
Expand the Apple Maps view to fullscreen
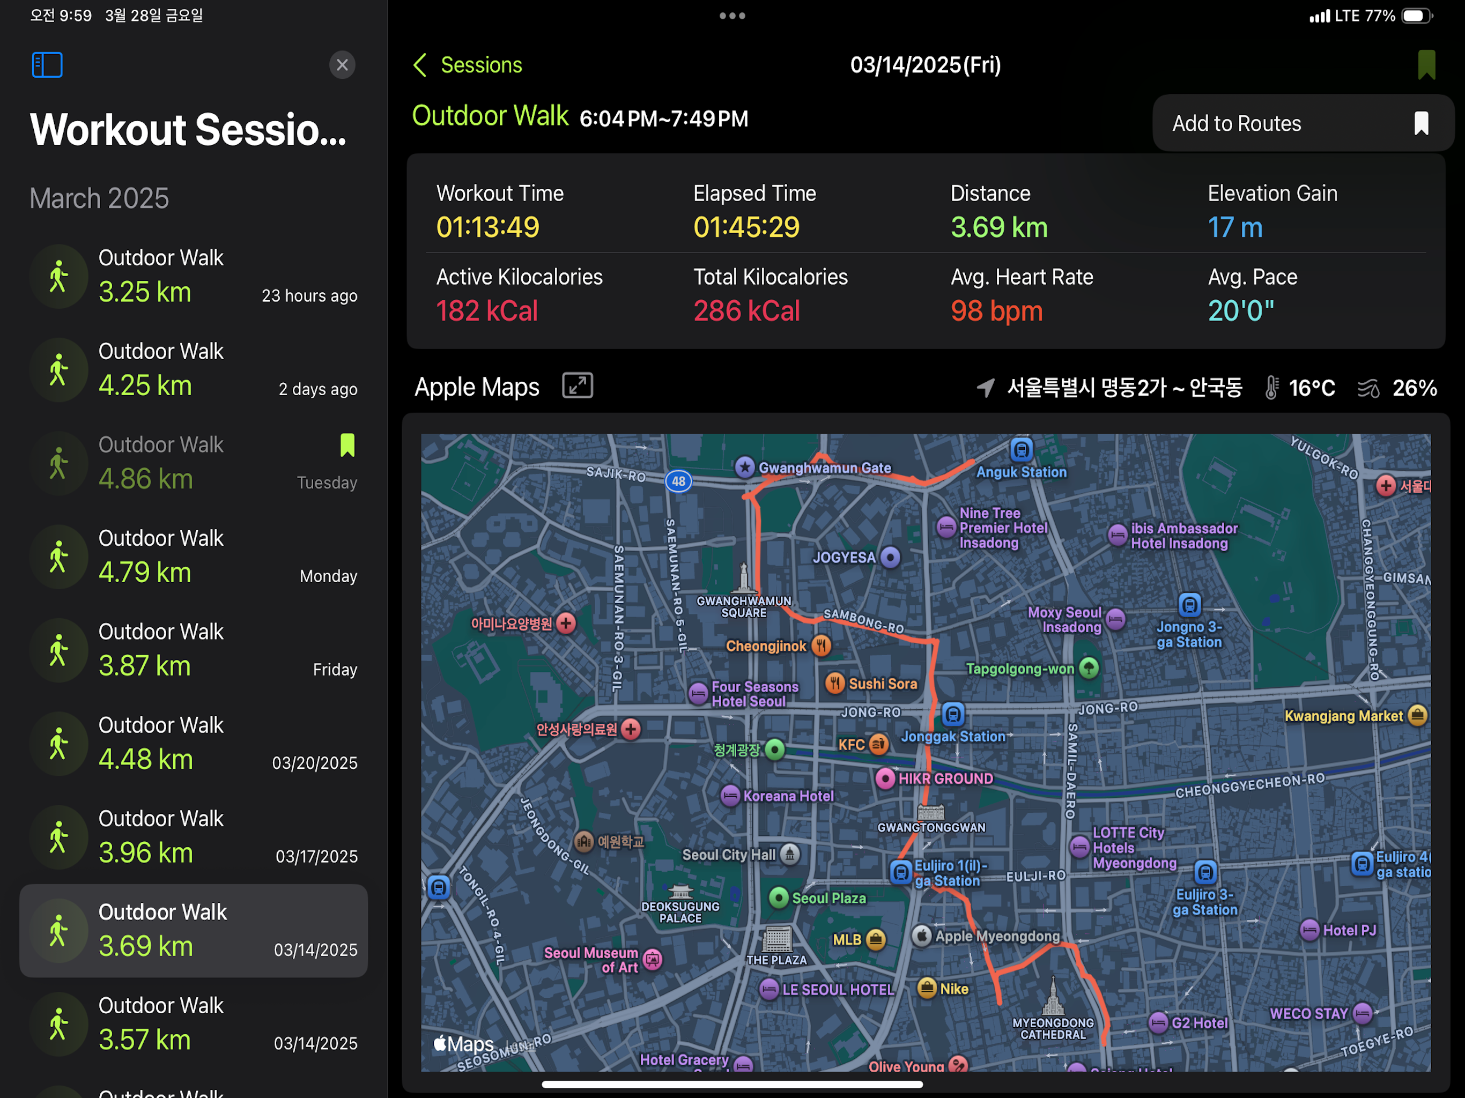pyautogui.click(x=578, y=386)
